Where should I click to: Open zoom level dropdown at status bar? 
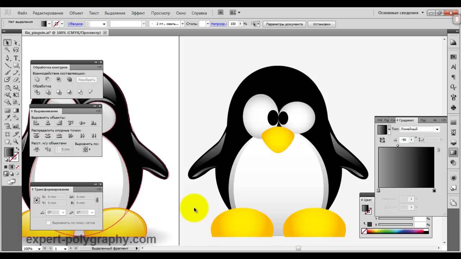39,249
